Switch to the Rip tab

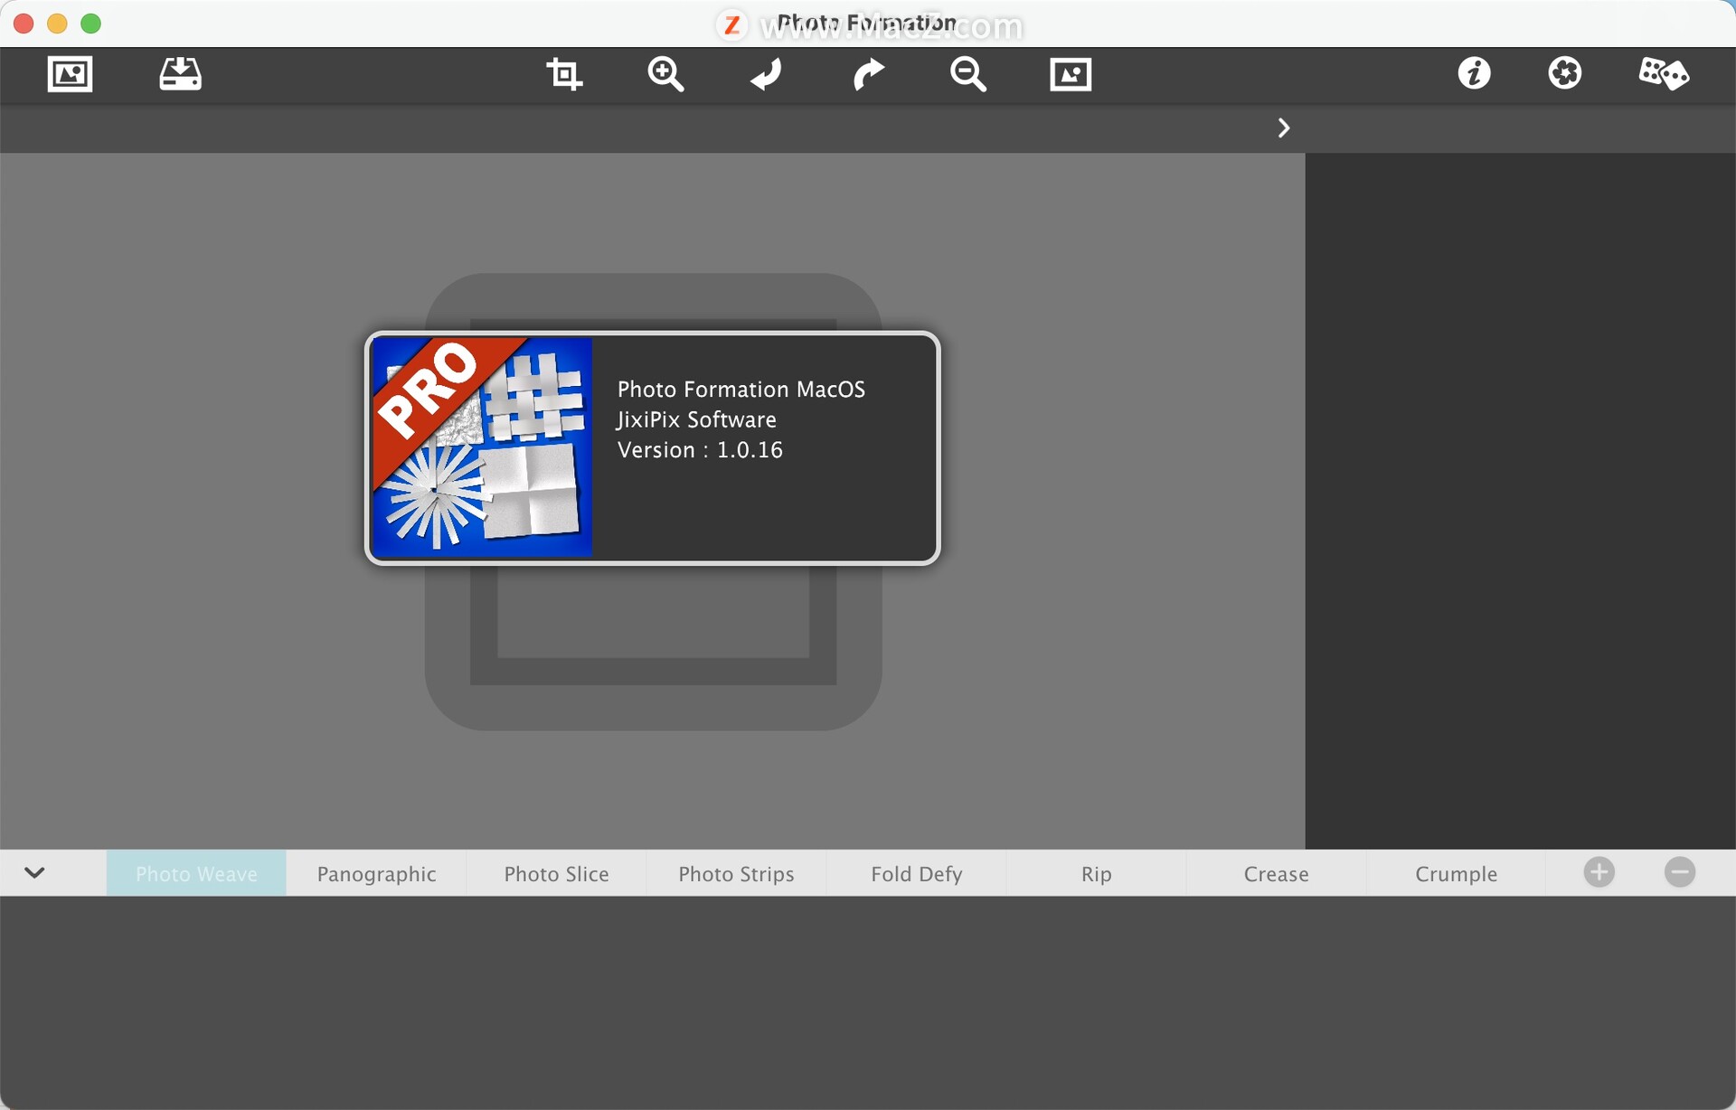(1096, 873)
